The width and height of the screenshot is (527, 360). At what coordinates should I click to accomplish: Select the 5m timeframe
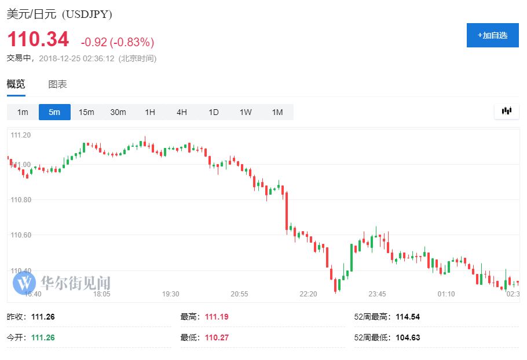54,112
